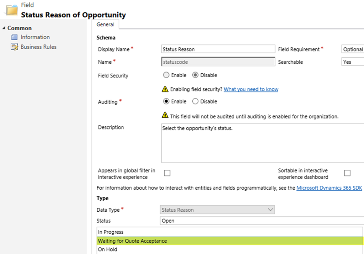Click the Business Rules icon
This screenshot has height=254, width=364.
pos(14,47)
